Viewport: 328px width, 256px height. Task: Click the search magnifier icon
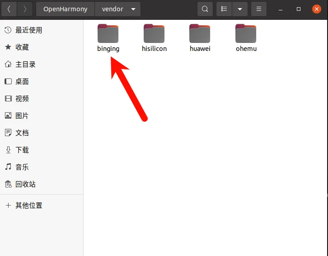click(205, 9)
